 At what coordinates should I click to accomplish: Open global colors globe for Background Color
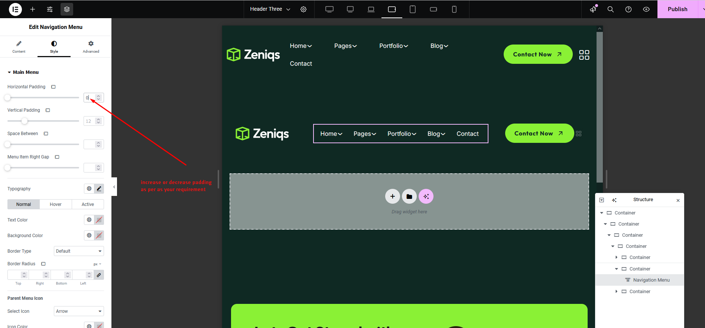point(89,235)
